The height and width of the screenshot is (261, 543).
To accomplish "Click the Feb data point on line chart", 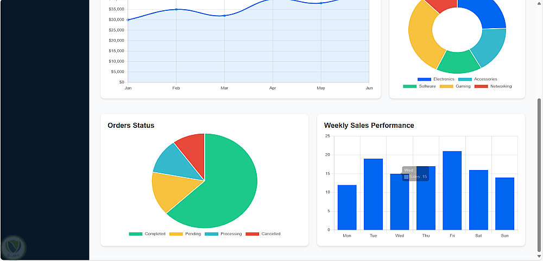I will click(176, 9).
